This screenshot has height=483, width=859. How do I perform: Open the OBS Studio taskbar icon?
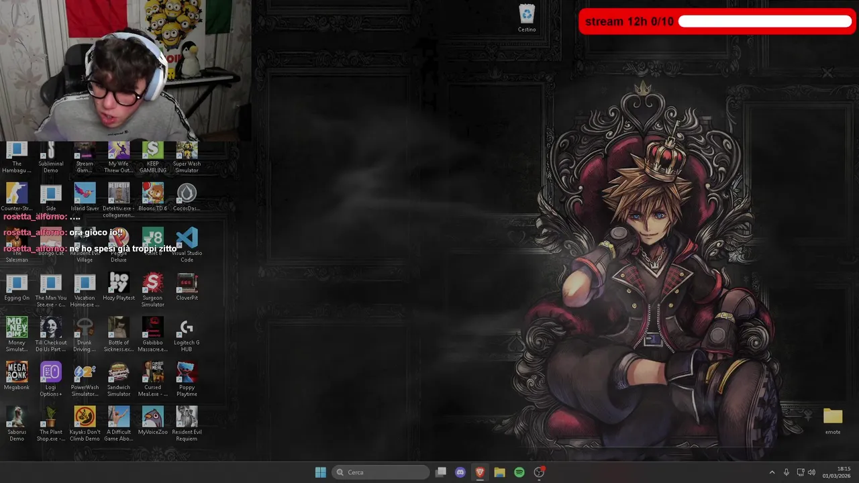539,472
